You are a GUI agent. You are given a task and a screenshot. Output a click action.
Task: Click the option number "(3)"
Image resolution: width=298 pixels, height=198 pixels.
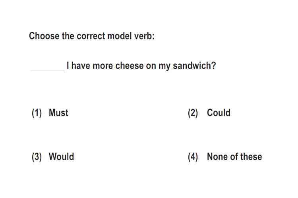click(37, 157)
